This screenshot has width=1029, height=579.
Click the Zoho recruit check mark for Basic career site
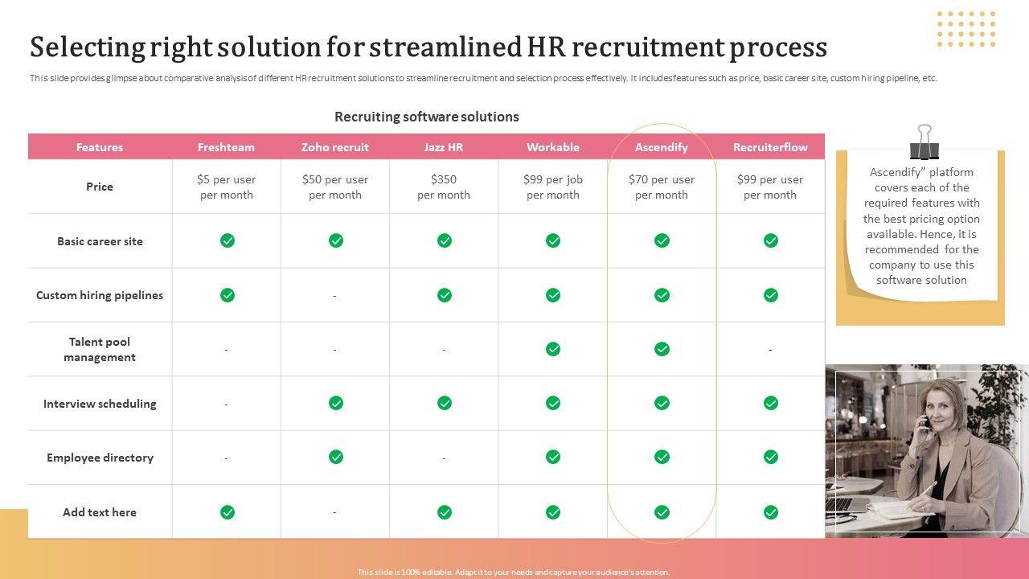pos(336,240)
